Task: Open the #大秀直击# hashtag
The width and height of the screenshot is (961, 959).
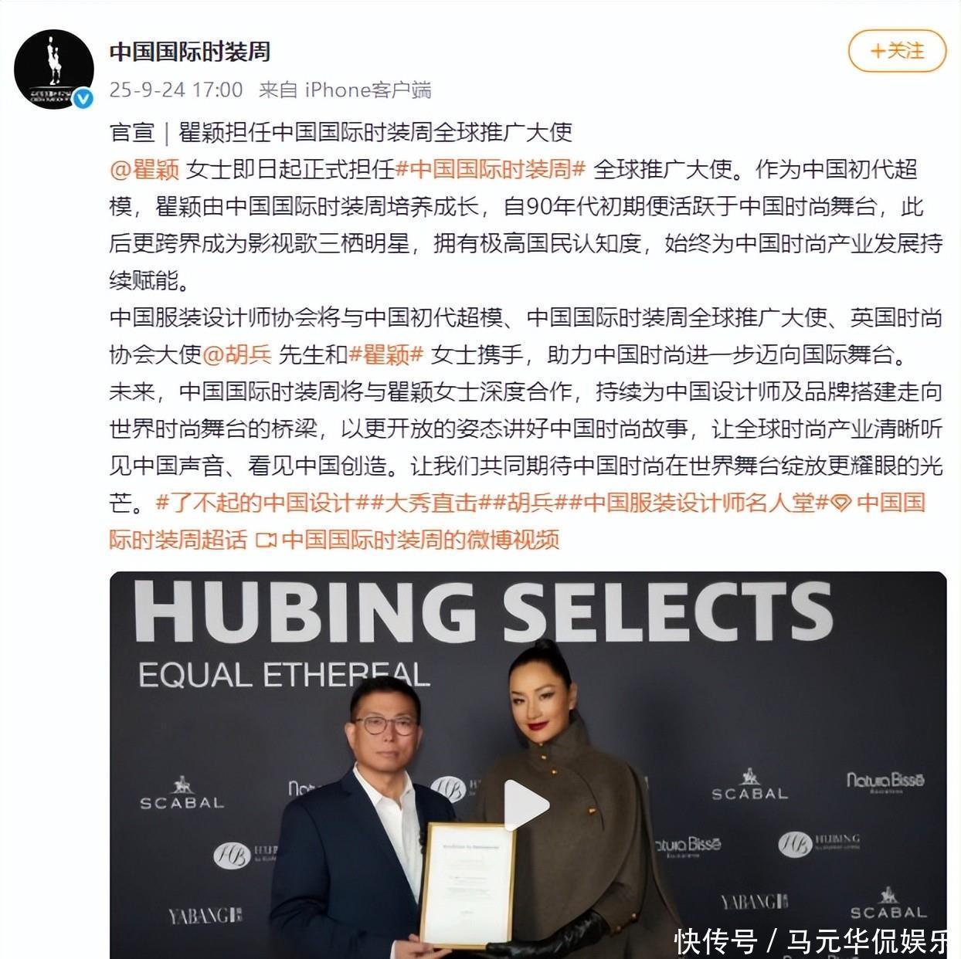Action: pos(431,503)
